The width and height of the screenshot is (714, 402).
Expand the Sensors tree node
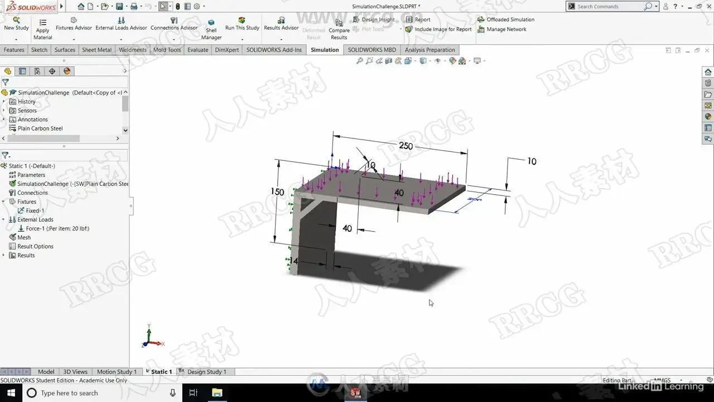[3, 111]
